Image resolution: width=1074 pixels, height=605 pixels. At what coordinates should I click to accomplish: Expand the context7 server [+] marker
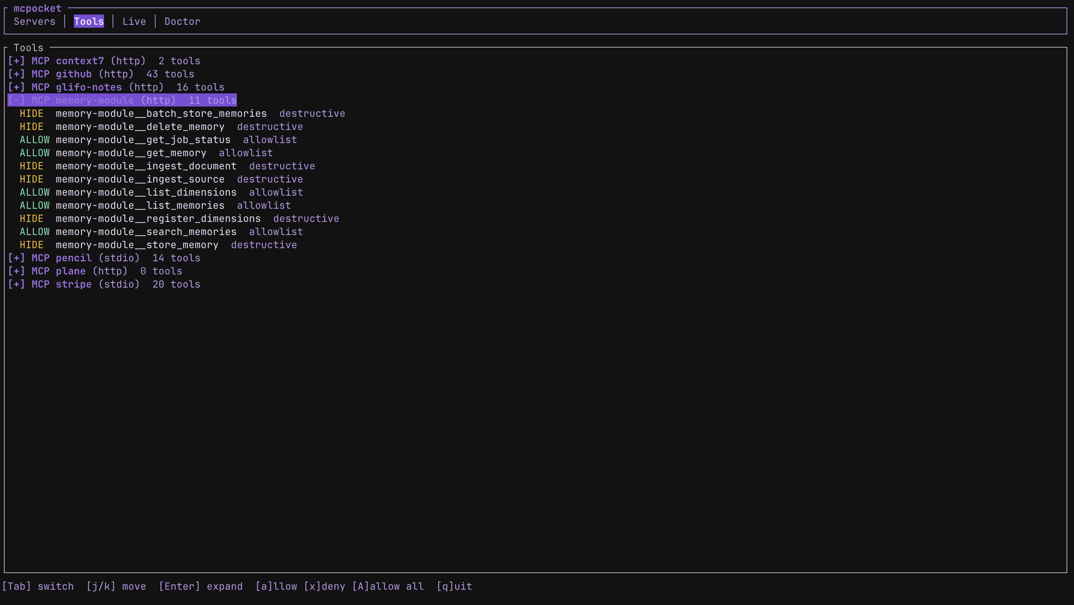[x=17, y=61]
